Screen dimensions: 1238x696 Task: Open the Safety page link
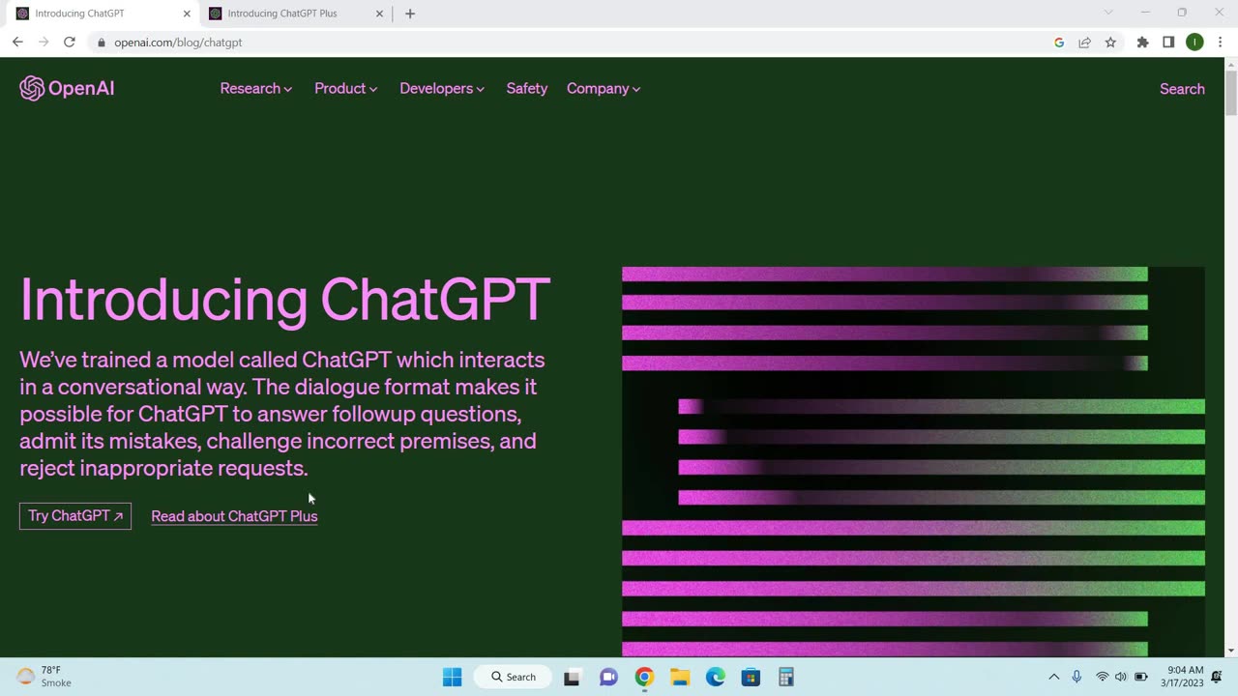pyautogui.click(x=527, y=89)
